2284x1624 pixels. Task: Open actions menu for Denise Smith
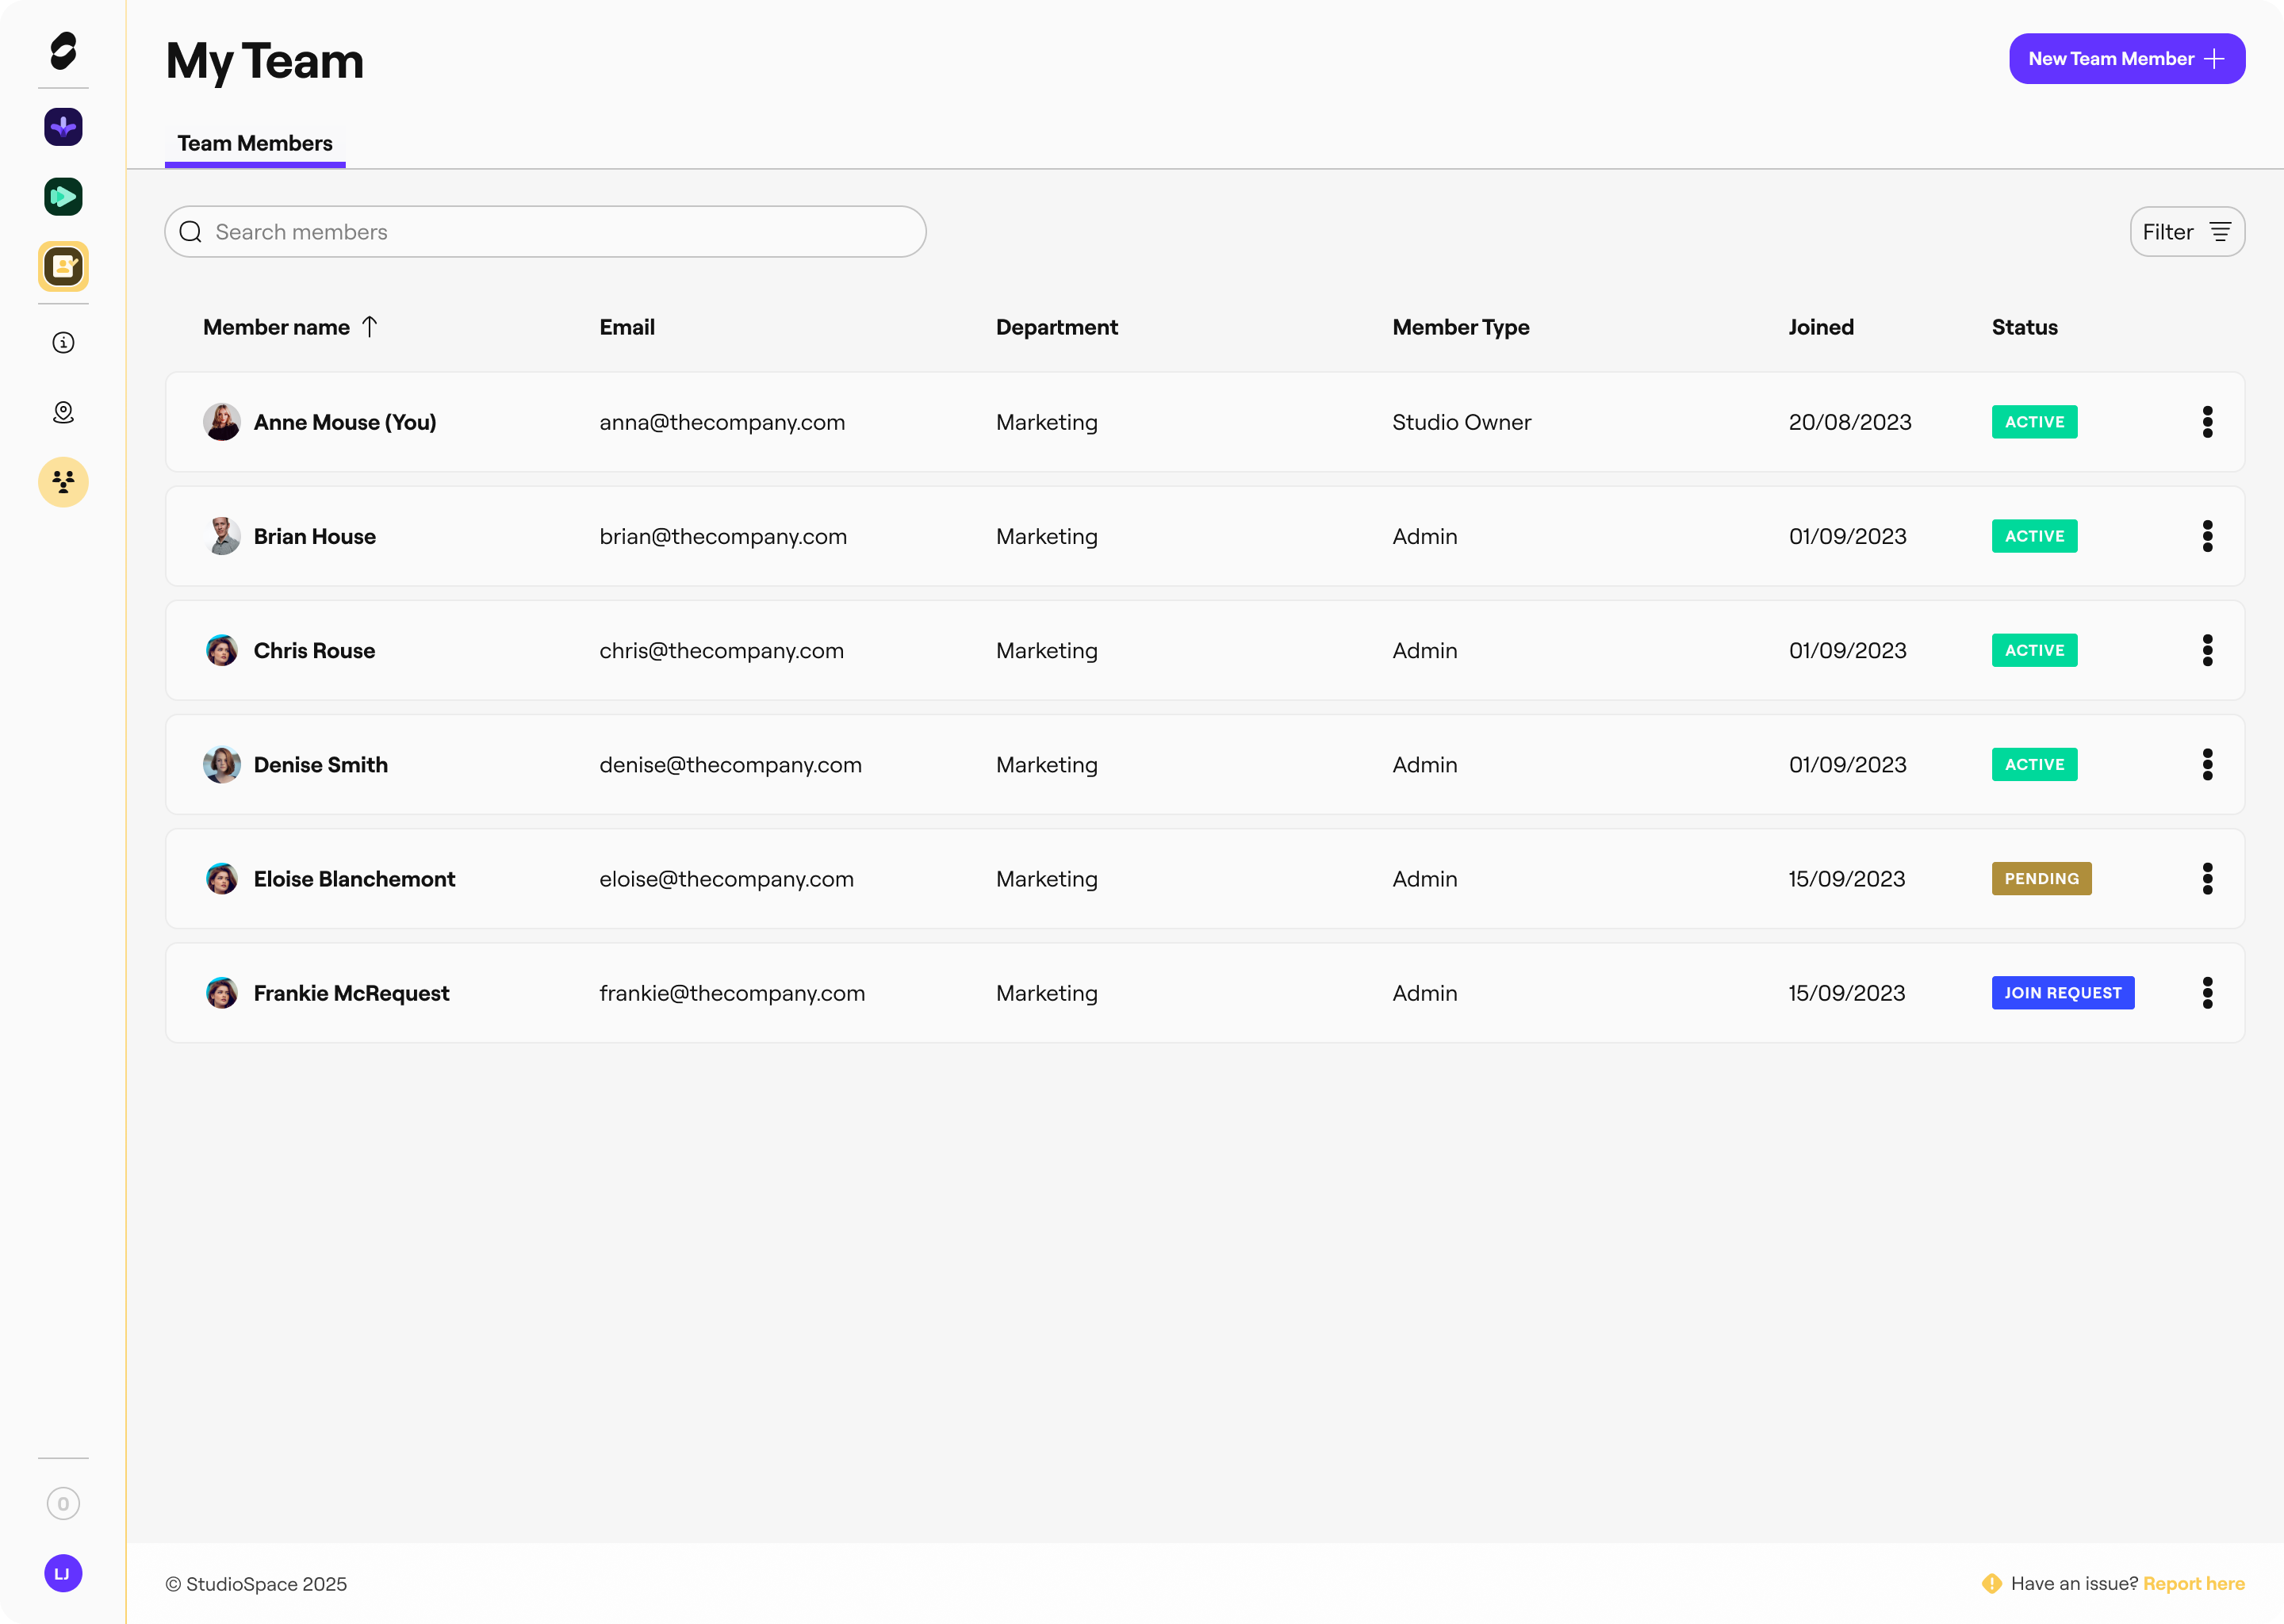point(2207,764)
